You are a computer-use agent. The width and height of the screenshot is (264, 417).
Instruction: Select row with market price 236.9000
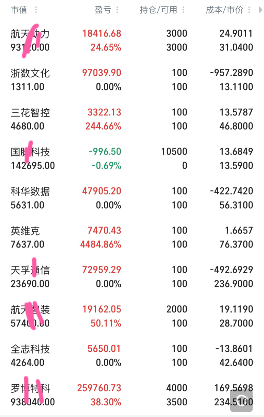(132, 277)
